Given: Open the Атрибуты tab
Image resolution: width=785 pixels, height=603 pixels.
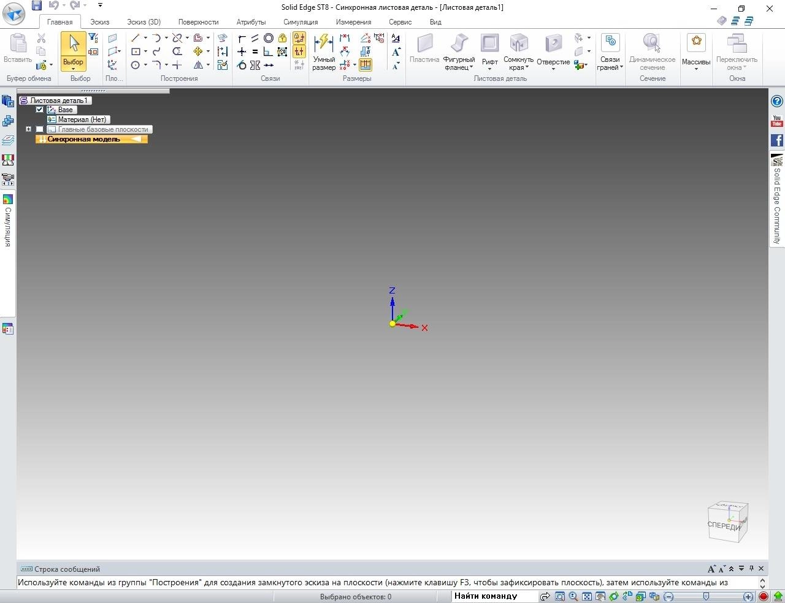Looking at the screenshot, I should (251, 22).
